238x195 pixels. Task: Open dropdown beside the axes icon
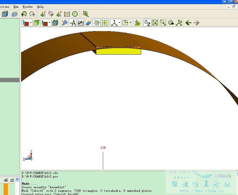coord(120,23)
